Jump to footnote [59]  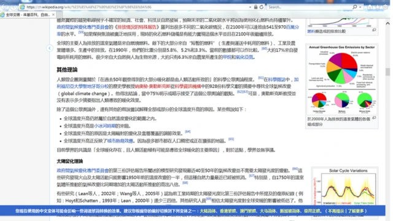[x=81, y=33]
